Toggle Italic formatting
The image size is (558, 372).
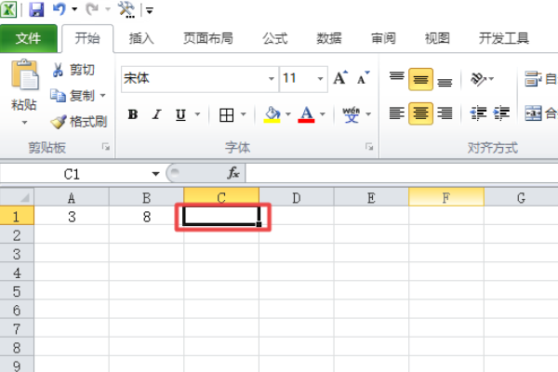pos(156,114)
